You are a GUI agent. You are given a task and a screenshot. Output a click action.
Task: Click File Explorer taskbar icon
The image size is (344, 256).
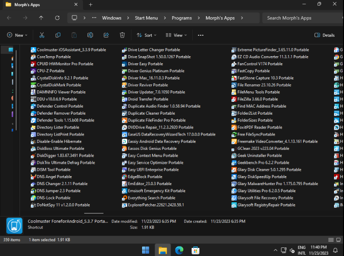[x=162, y=250]
